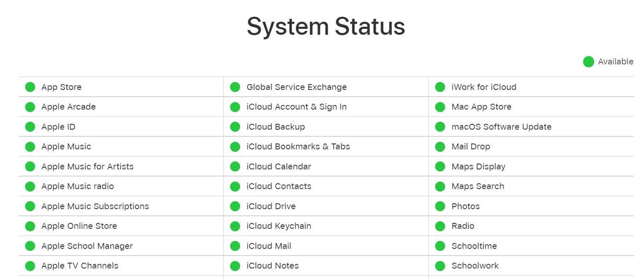Click the status indicator for Photos

point(440,206)
